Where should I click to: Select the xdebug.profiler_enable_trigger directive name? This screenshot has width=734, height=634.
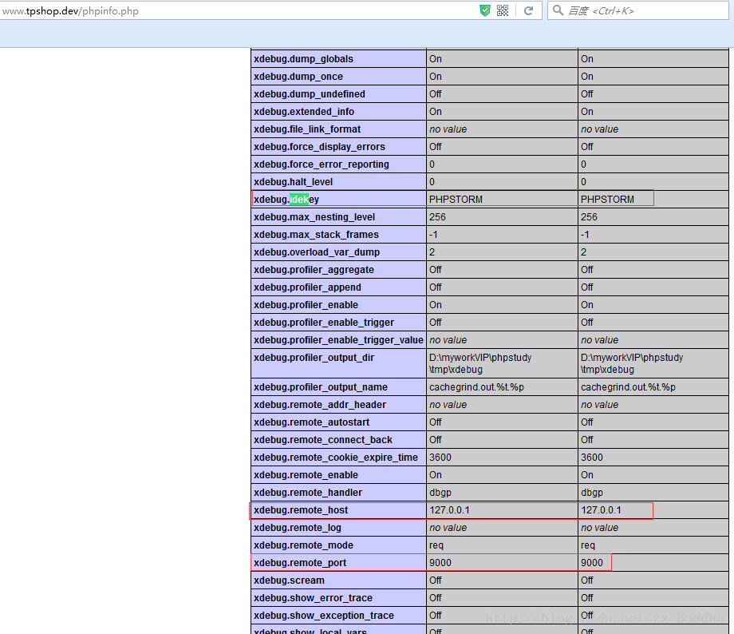[x=324, y=323]
